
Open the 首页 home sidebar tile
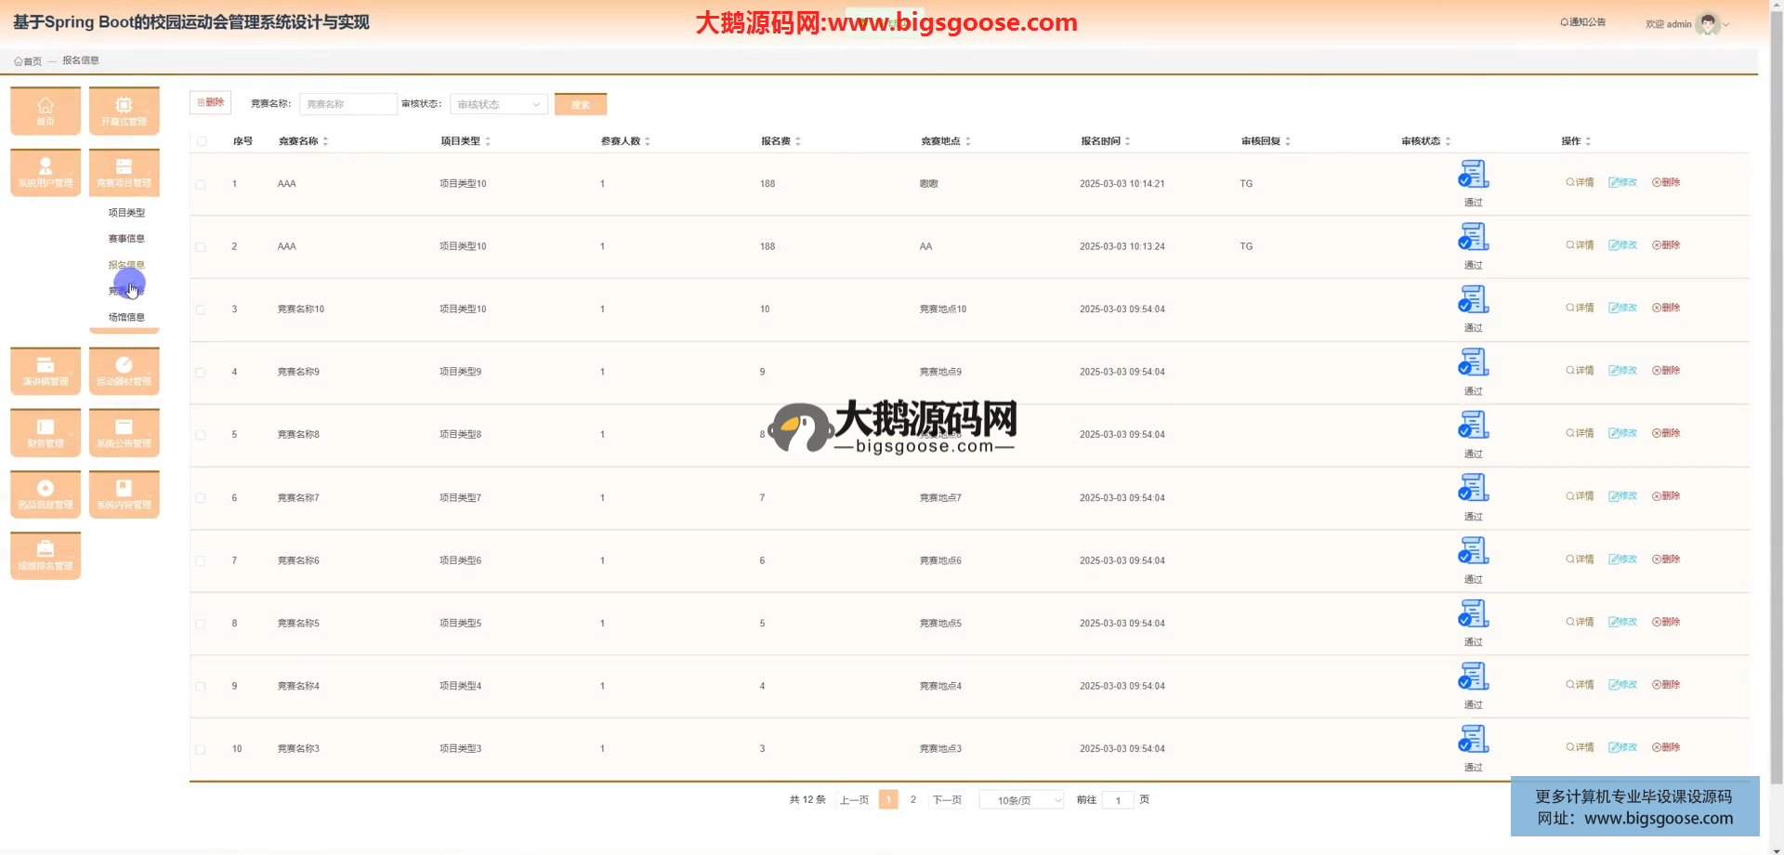(45, 111)
